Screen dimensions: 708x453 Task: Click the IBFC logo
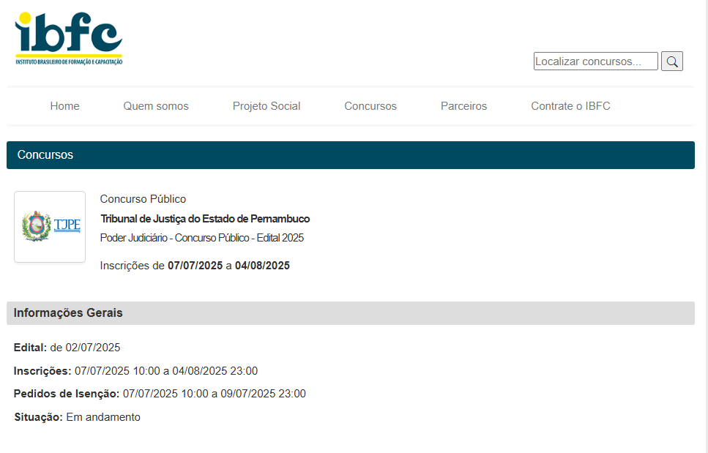point(69,39)
